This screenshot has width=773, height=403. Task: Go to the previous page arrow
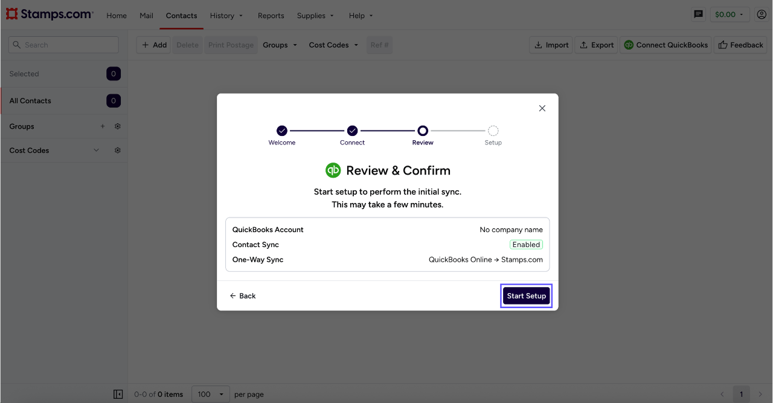[x=722, y=394]
